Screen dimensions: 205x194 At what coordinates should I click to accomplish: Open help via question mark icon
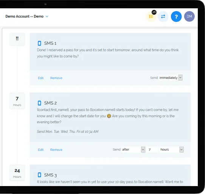tap(176, 17)
